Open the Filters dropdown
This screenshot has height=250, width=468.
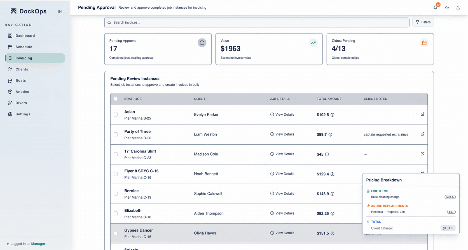pos(423,22)
